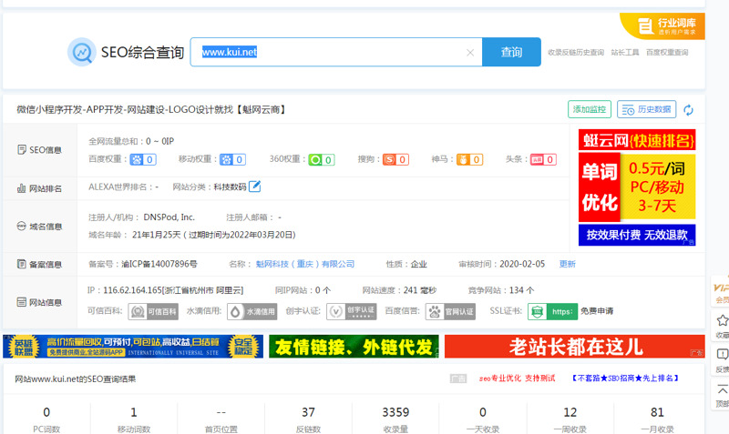Open the 收录反链历史查询 link

[x=576, y=53]
